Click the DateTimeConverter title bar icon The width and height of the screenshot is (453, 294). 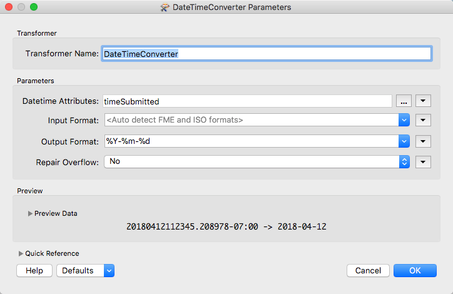pyautogui.click(x=165, y=8)
